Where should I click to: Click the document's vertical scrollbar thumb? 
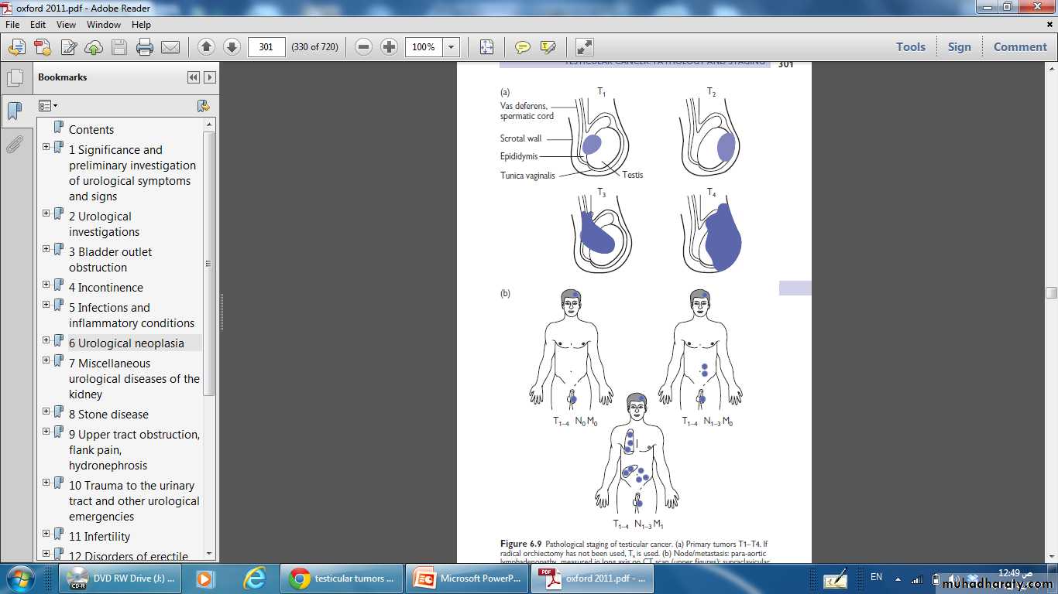pyautogui.click(x=1051, y=292)
